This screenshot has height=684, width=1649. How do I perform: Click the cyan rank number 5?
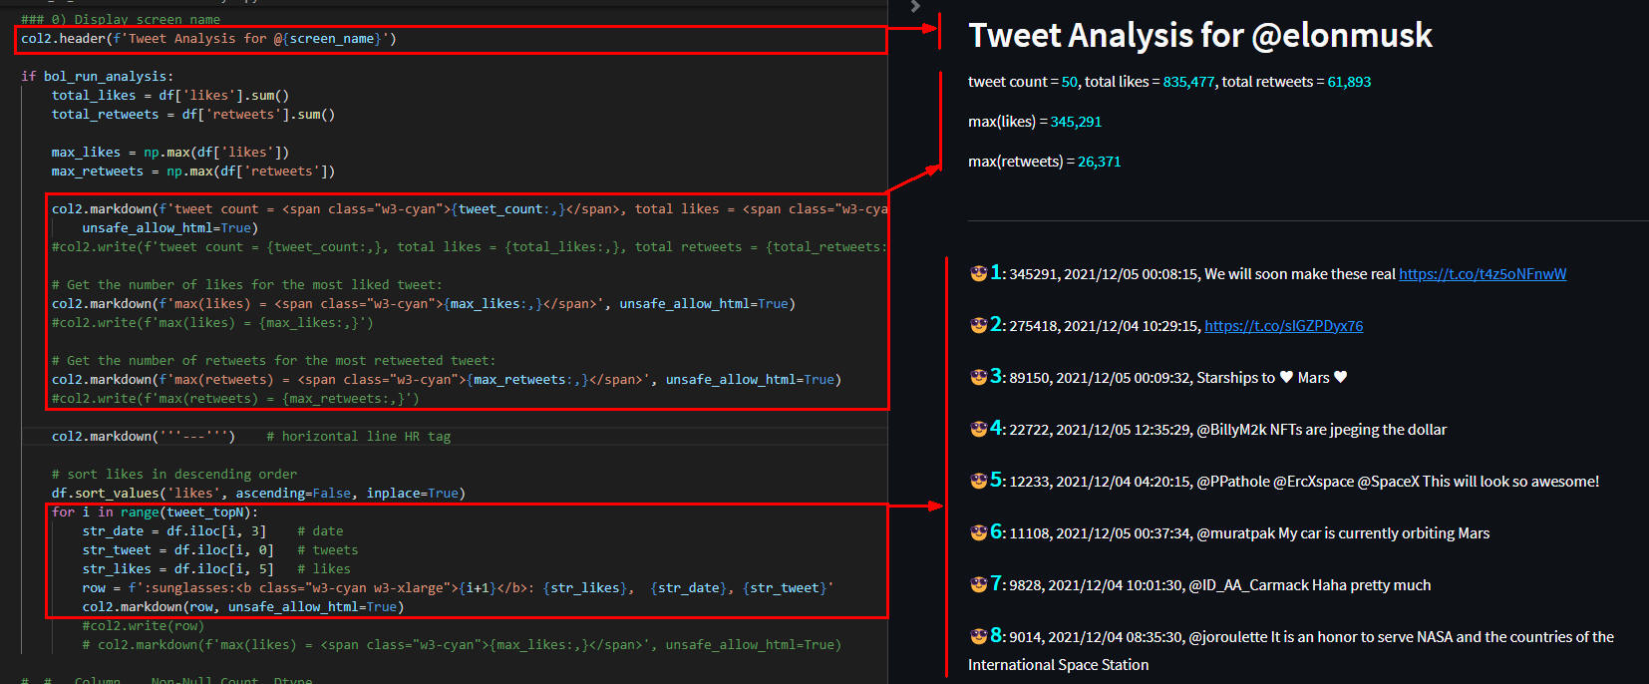pyautogui.click(x=996, y=480)
